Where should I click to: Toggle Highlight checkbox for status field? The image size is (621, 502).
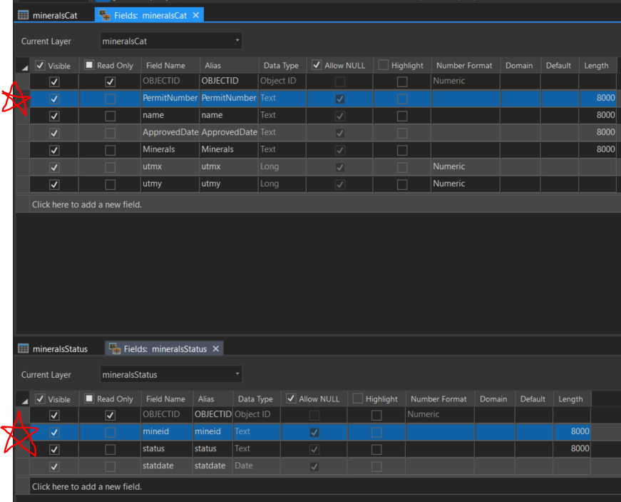376,449
